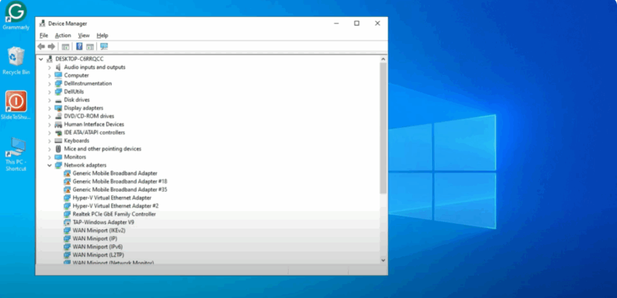This screenshot has height=298, width=617.
Task: Select the TAP-Windows Adapter V9 entry
Action: 103,222
